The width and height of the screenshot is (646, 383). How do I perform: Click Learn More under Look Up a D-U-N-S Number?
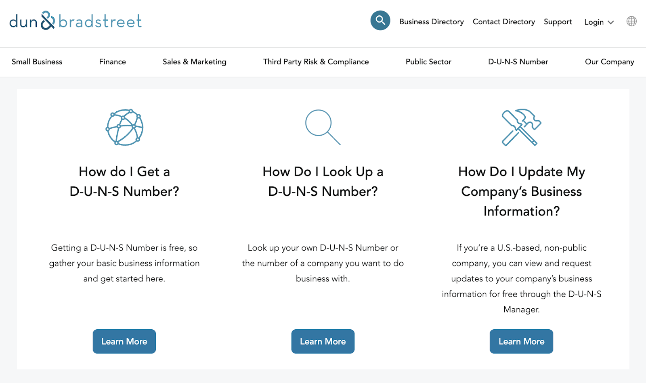click(x=323, y=341)
